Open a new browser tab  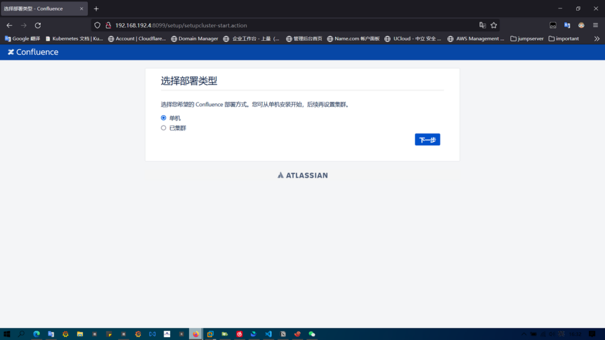pyautogui.click(x=96, y=9)
